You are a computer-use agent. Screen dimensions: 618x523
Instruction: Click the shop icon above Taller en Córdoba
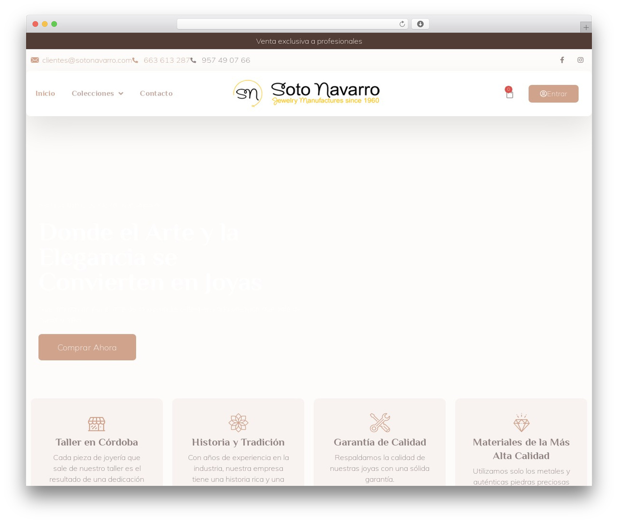97,424
